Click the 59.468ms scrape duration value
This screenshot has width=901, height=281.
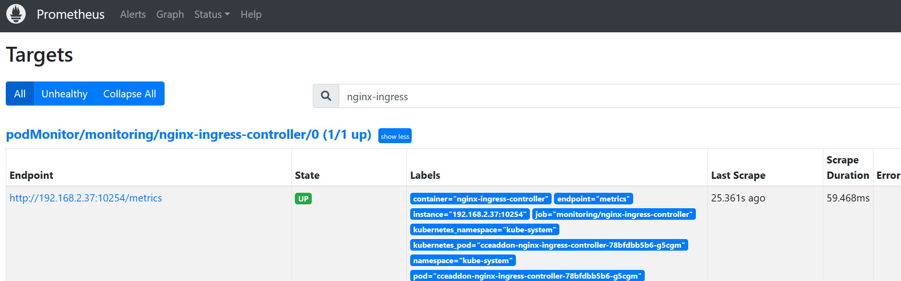click(848, 198)
